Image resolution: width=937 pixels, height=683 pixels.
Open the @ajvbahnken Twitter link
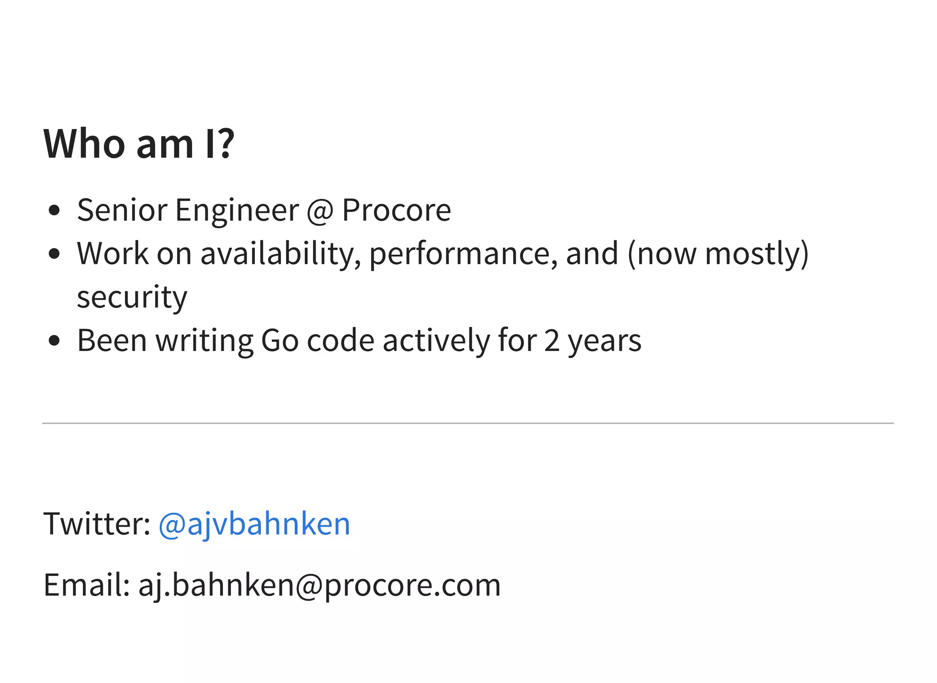254,523
